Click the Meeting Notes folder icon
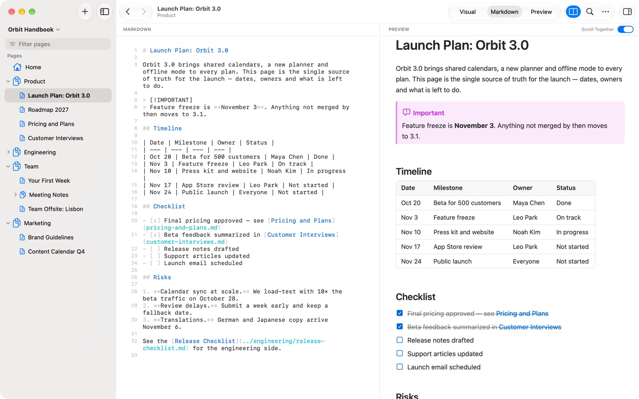This screenshot has height=399, width=639. coord(23,195)
